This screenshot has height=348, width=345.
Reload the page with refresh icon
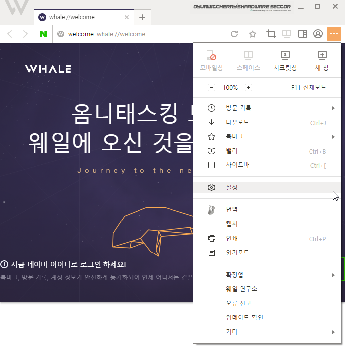234,34
